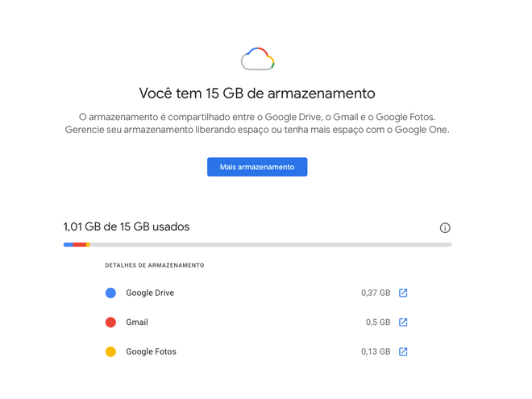Image resolution: width=532 pixels, height=399 pixels.
Task: Click the 0,37 GB Drive usage value
Action: [x=376, y=293]
